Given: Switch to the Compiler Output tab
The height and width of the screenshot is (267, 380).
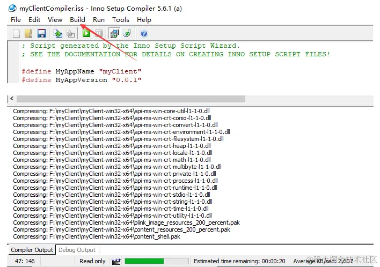Looking at the screenshot, I should [x=32, y=250].
